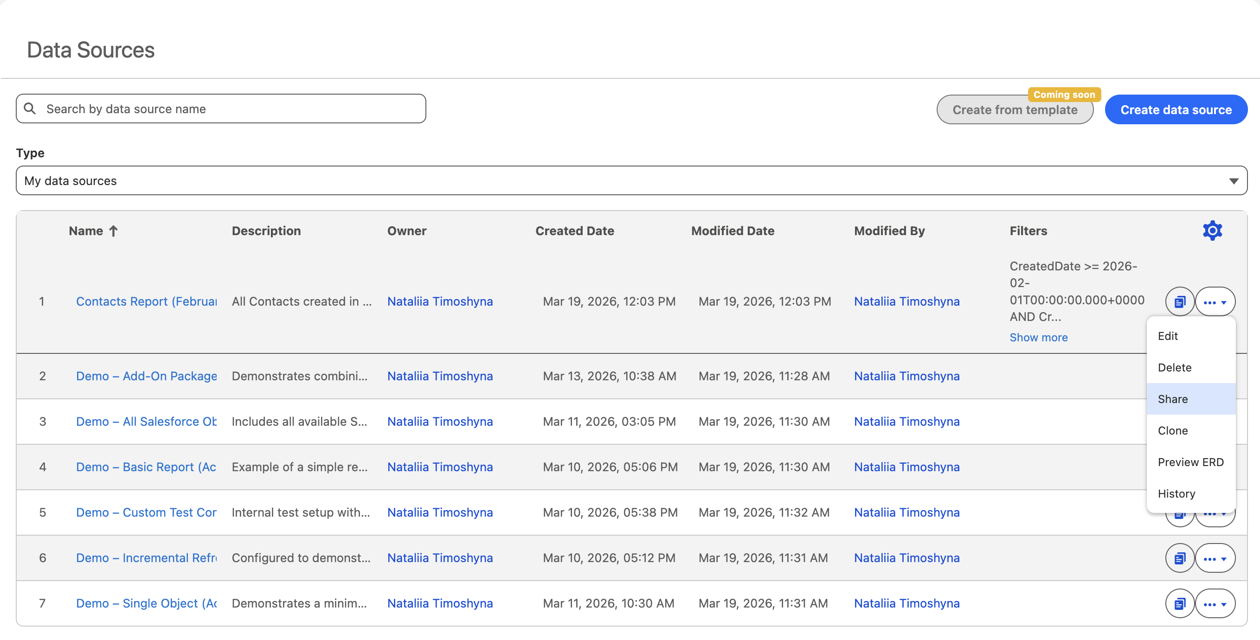This screenshot has height=640, width=1260.
Task: Click the copy icon in row 1
Action: (1179, 301)
